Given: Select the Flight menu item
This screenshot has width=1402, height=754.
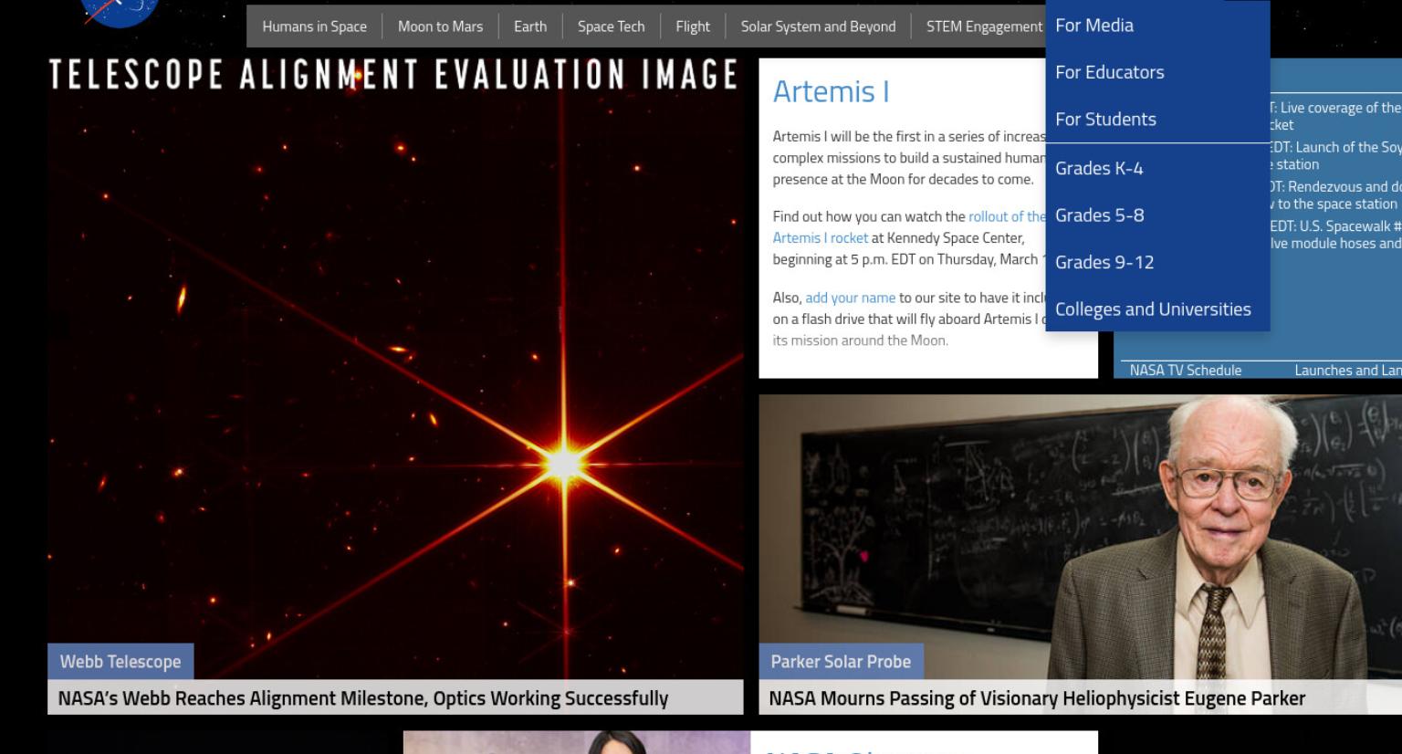Looking at the screenshot, I should [693, 26].
